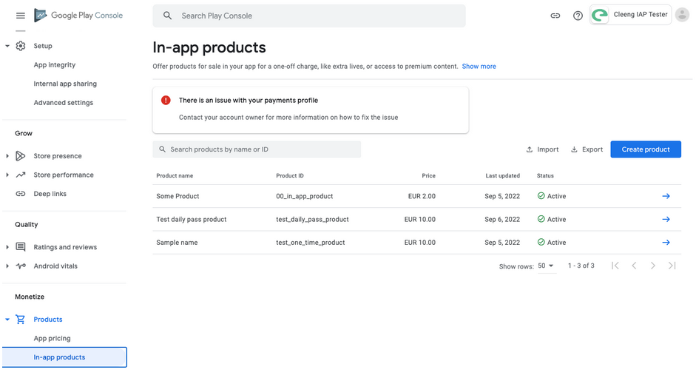Screen dimensions: 696x378
Task: Click the Ratings and reviews icon
Action: tap(21, 247)
